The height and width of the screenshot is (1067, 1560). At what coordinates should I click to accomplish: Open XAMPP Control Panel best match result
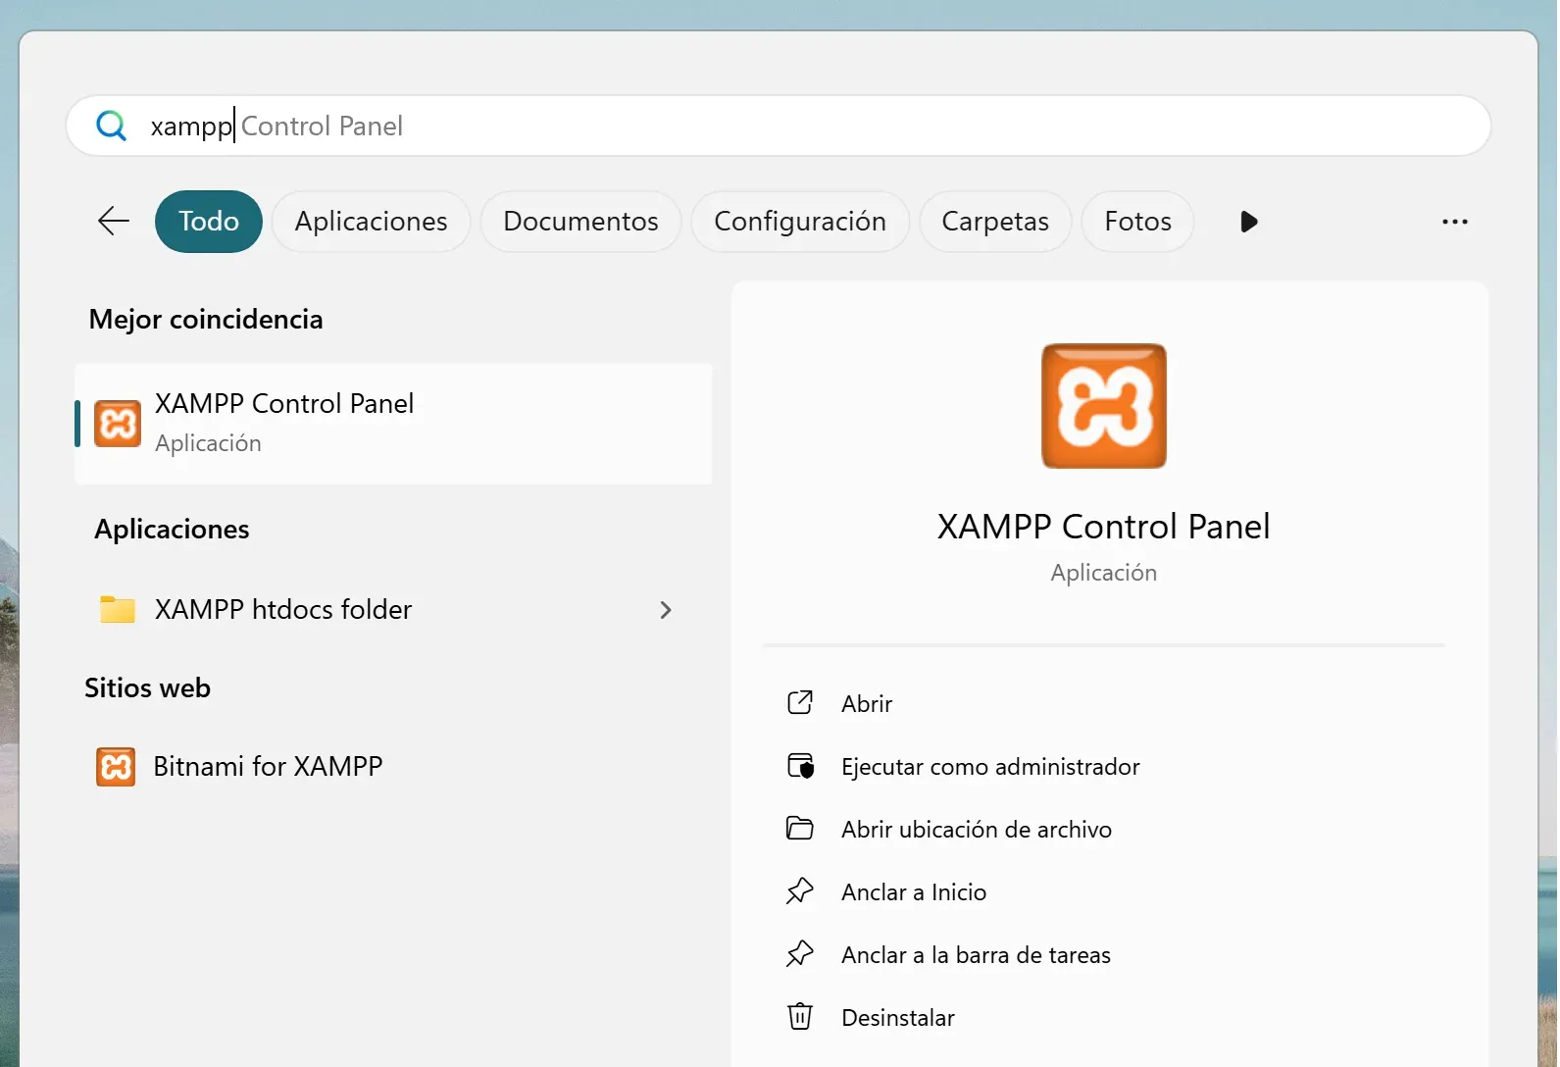(392, 423)
